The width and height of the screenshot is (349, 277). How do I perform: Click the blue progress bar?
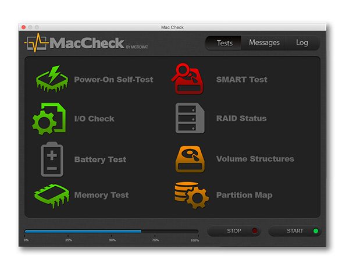111,232
